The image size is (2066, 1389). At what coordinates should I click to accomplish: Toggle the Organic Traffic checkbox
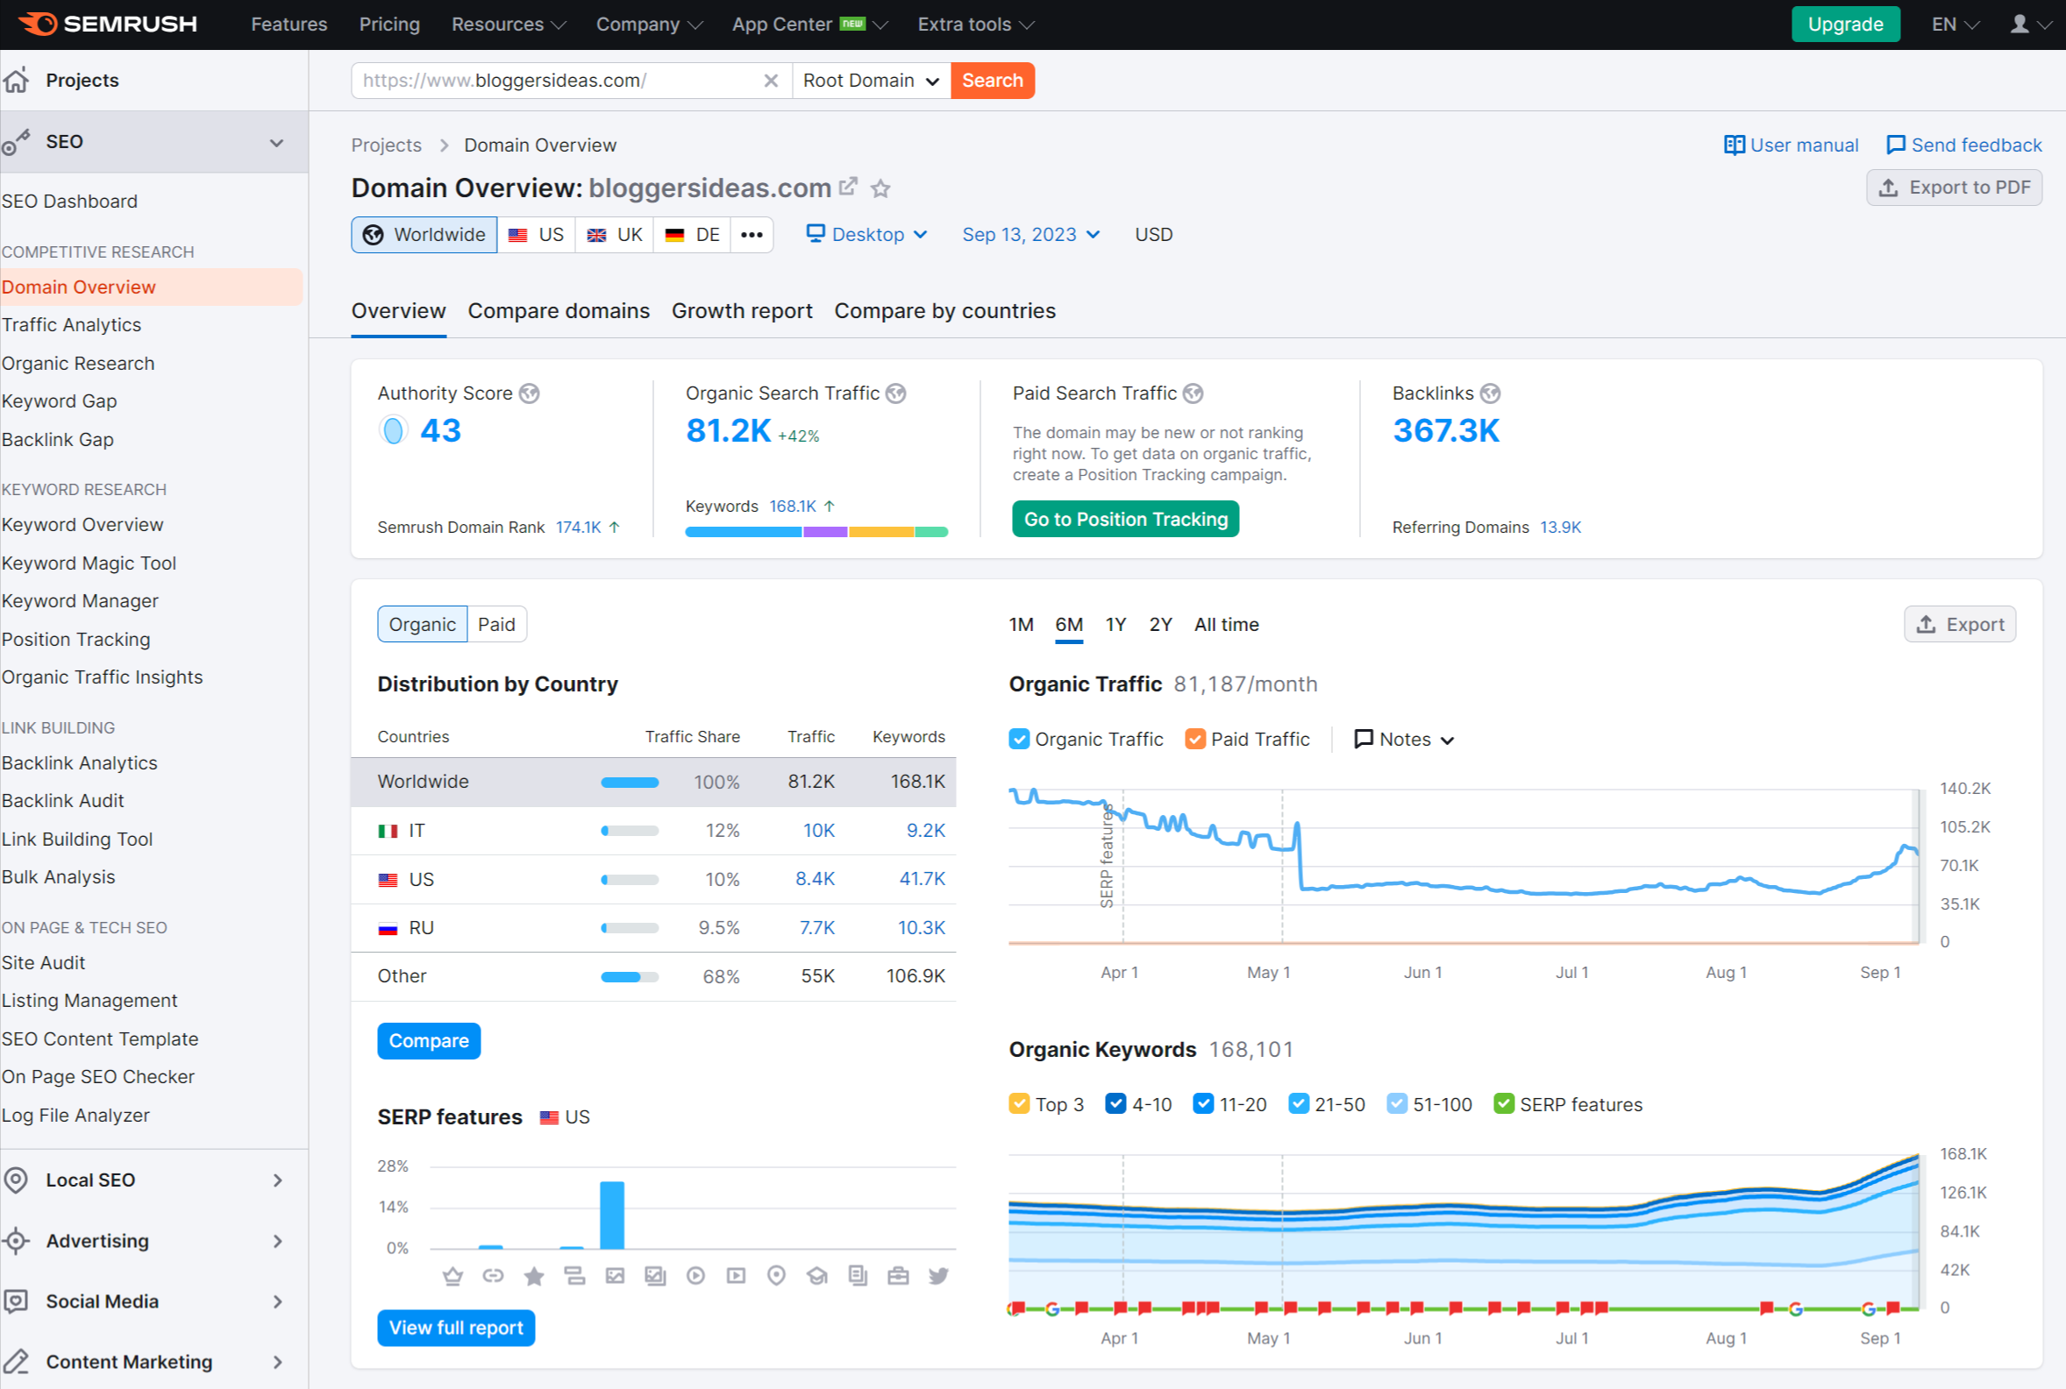[1019, 739]
